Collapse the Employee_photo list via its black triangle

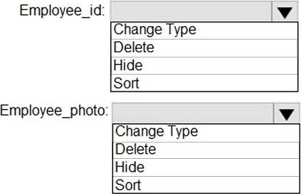tap(287, 114)
